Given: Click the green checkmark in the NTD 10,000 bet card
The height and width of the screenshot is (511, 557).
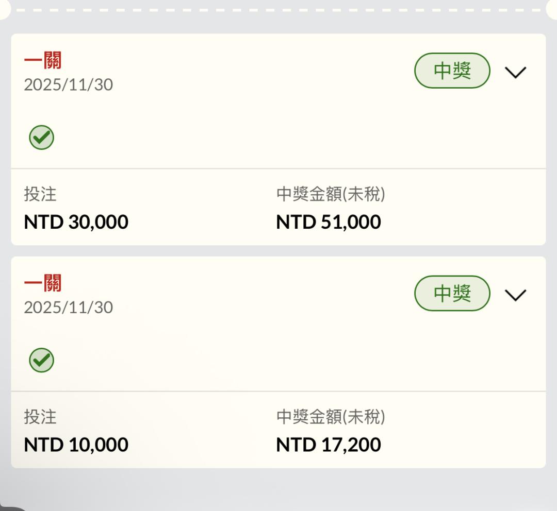Looking at the screenshot, I should [x=41, y=360].
